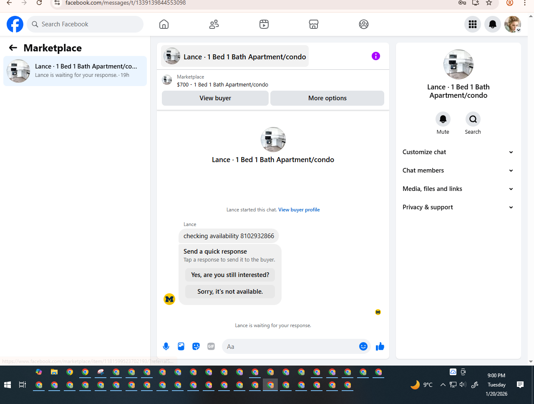This screenshot has height=404, width=534.
Task: Open the Friends tab icon
Action: [x=214, y=24]
